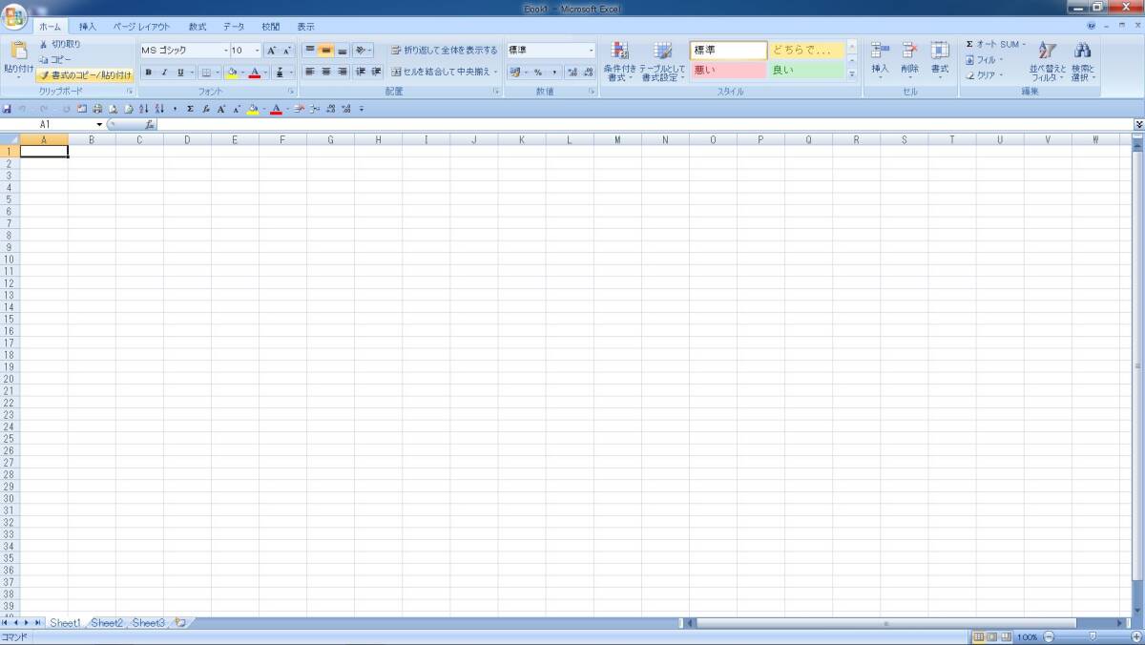Screen dimensions: 1145x645
Task: Select the 悪い (Bad) cell style
Action: 728,70
